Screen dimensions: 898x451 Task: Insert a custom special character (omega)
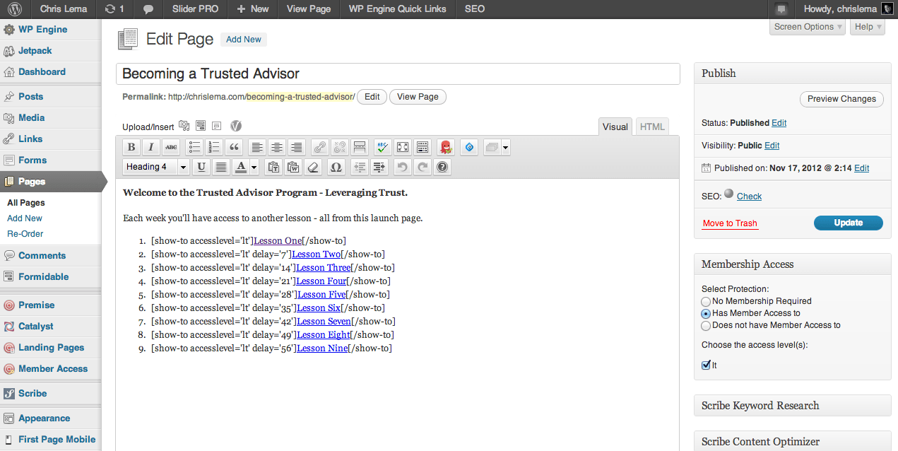coord(336,168)
